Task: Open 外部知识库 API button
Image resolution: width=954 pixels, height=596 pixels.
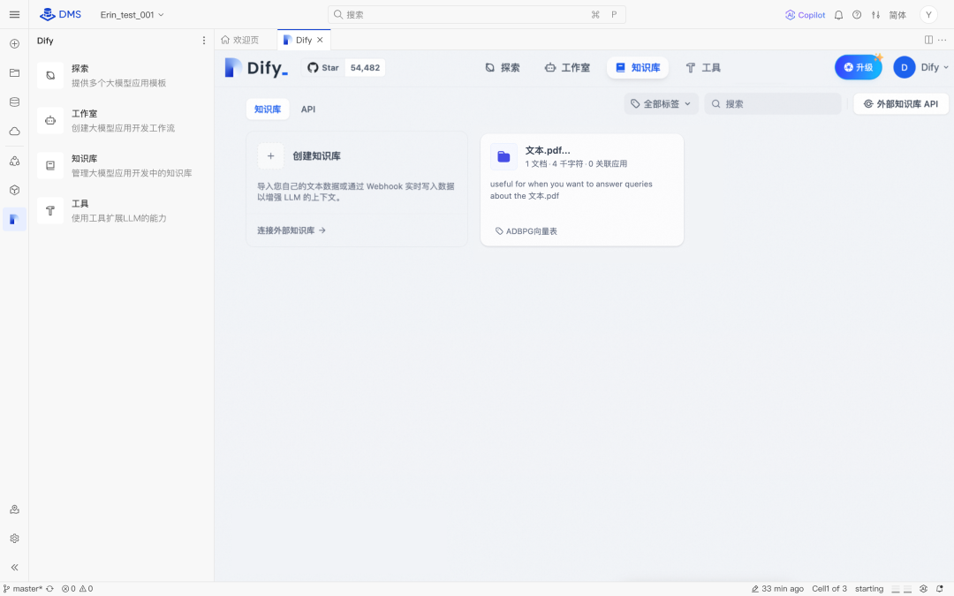Action: pyautogui.click(x=901, y=104)
